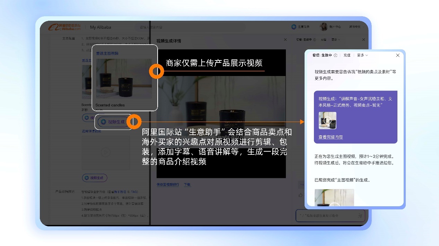Expand 更多 in the dimmed background panel
The width and height of the screenshot is (439, 246).
click(x=335, y=40)
